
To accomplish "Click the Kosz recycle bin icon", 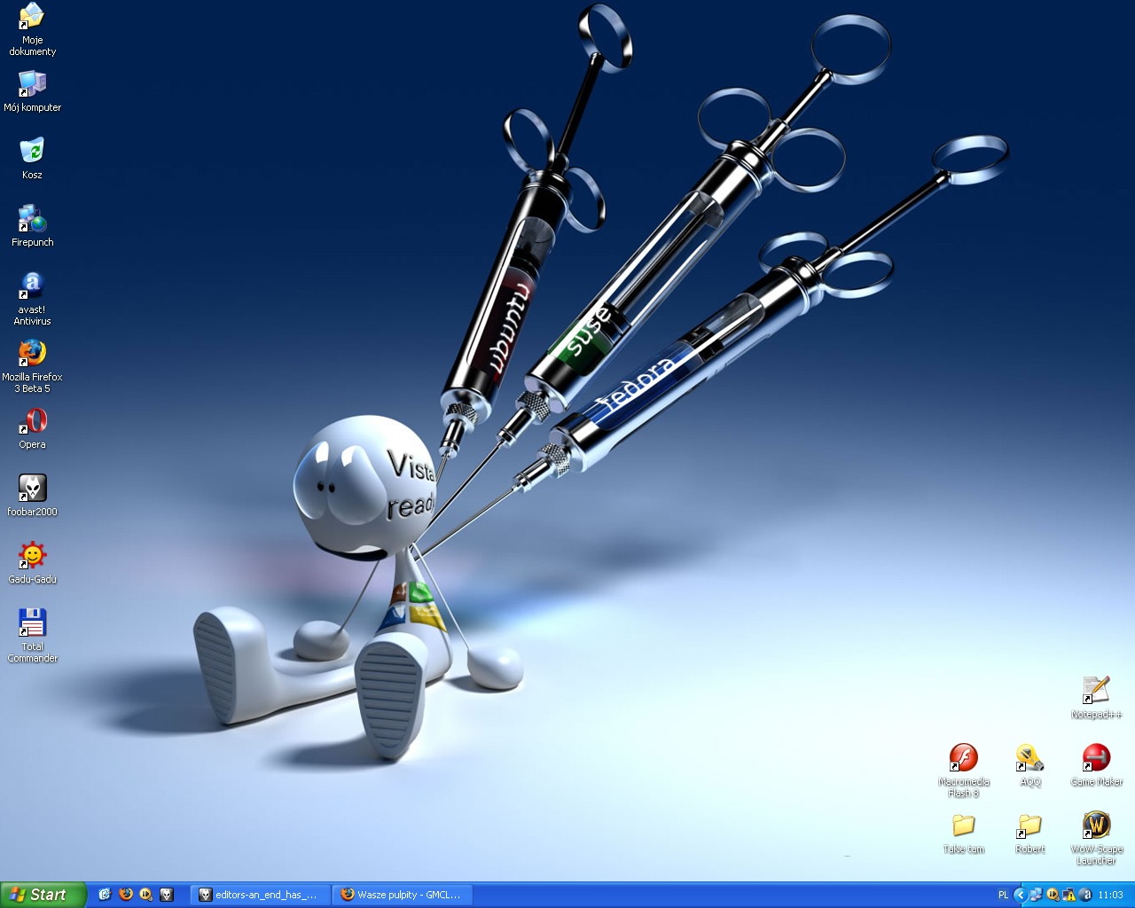I will pos(32,151).
